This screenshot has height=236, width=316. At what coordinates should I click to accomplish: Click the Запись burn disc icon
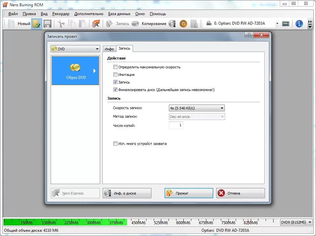109,24
